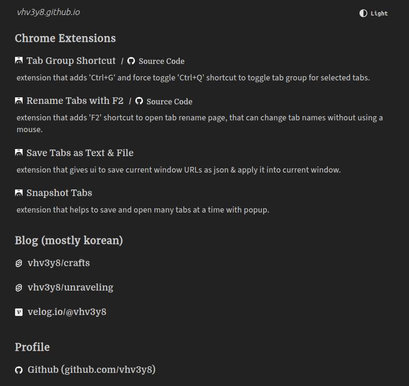Screen dimensions: 409x386
Task: Click the Svelte icon beside vhv3y8/unraveling
Action: (x=19, y=288)
